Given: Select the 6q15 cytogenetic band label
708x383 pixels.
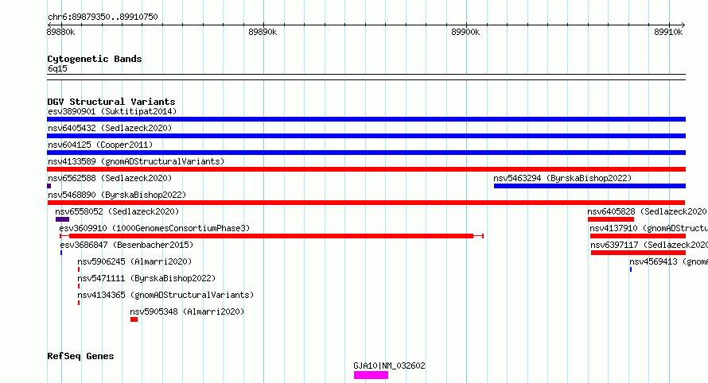Looking at the screenshot, I should (x=57, y=68).
